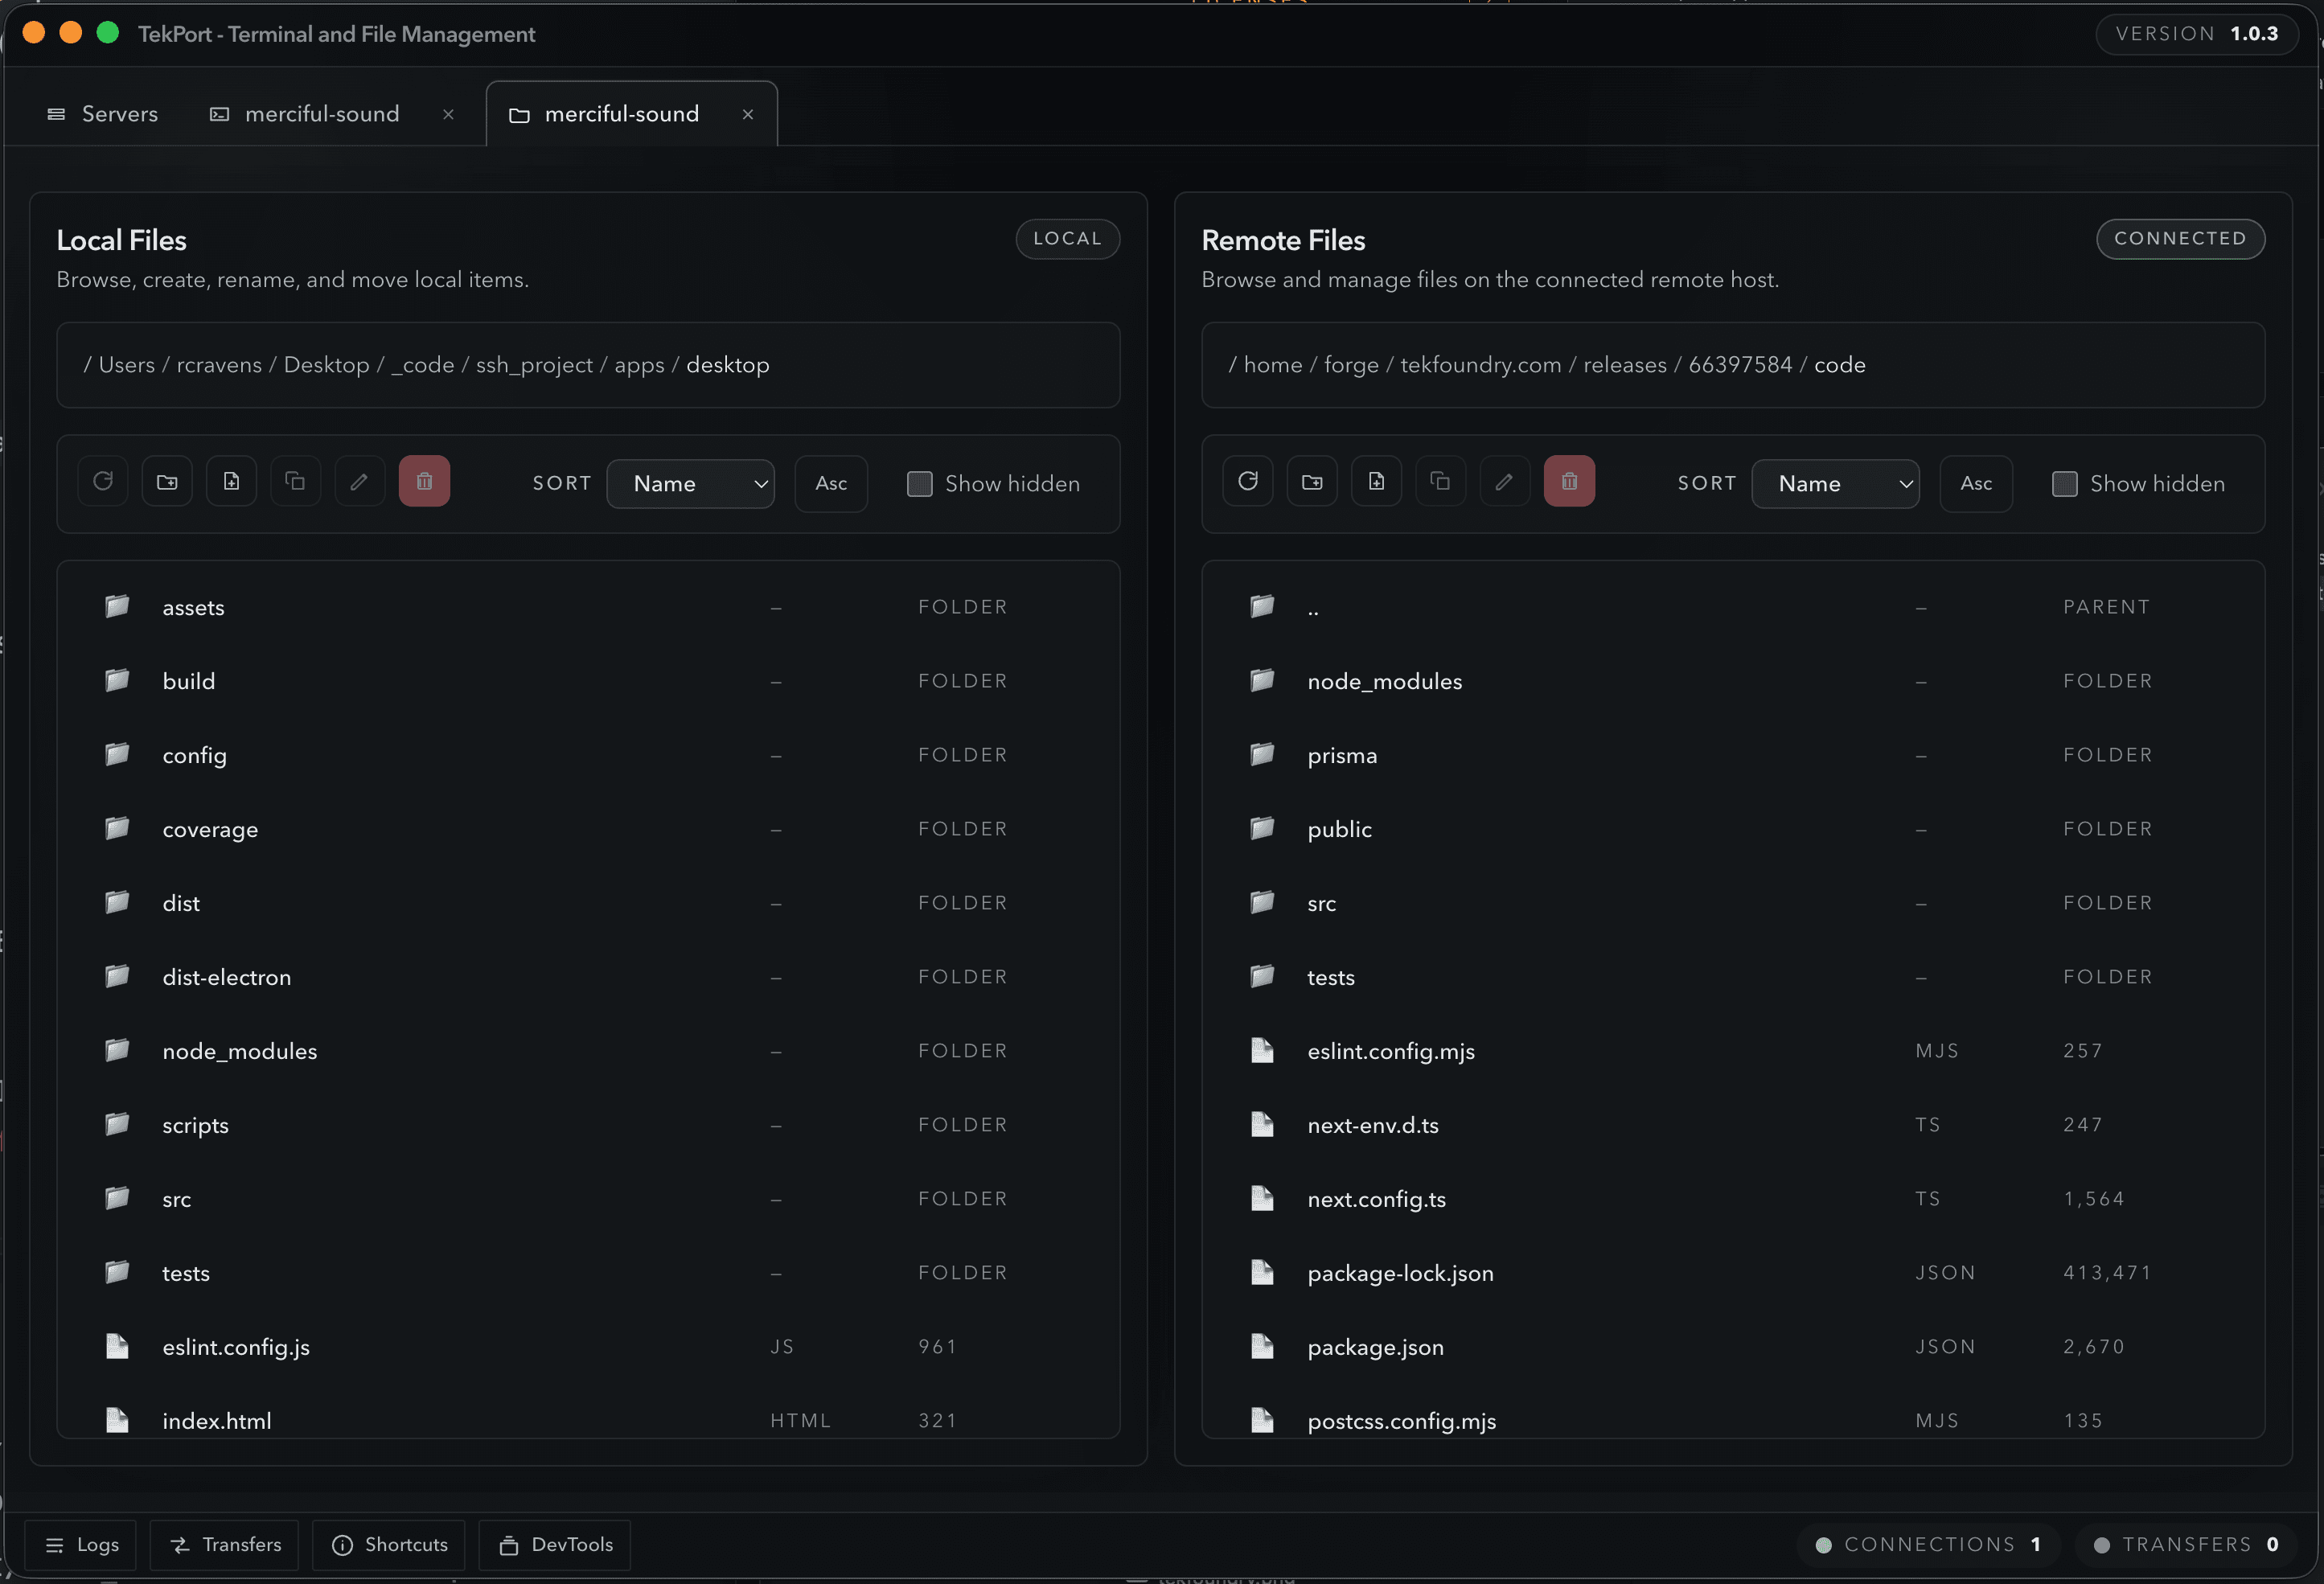Navigate to parent folder with the '..' entry
The width and height of the screenshot is (2324, 1584).
point(1312,607)
